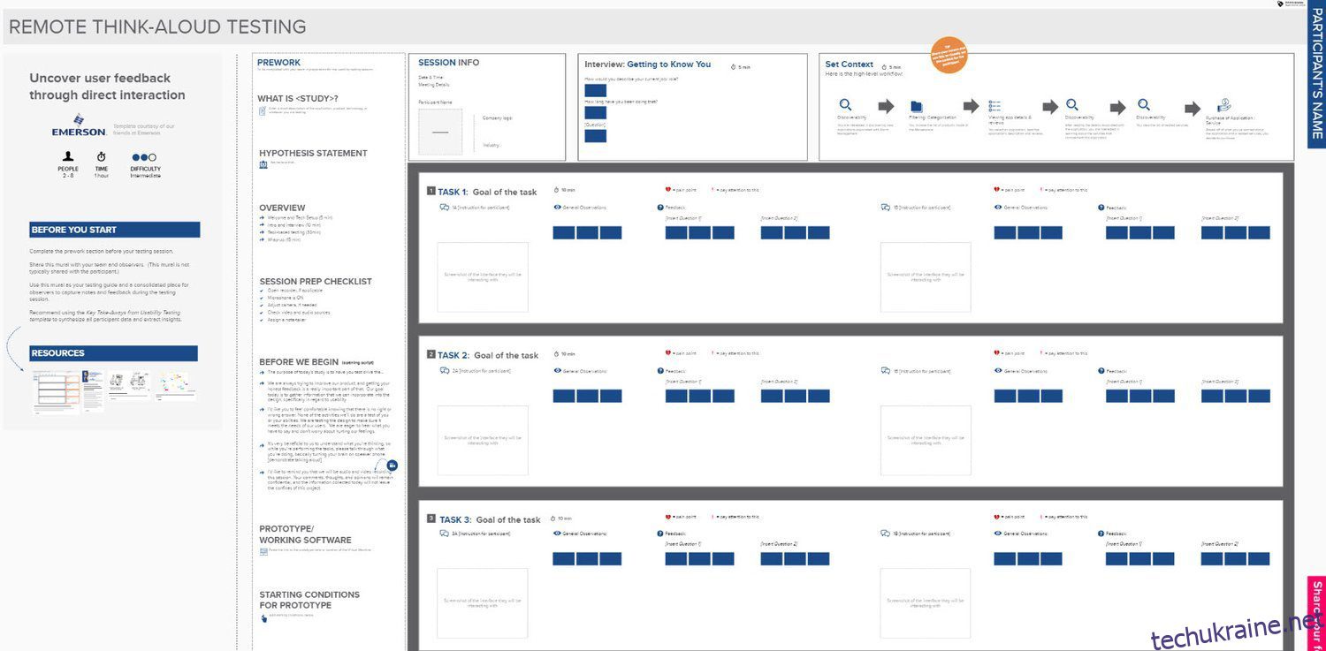Select the "Task 3: Goal of the task" title
This screenshot has height=651, width=1326.
tap(490, 519)
